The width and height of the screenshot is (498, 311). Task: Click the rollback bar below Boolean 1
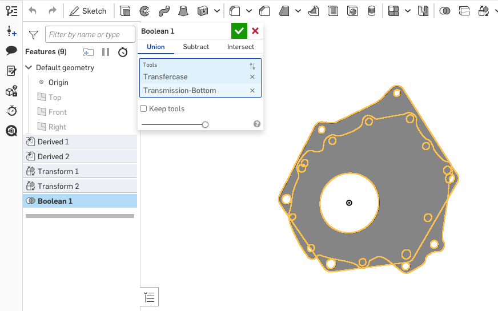[80, 216]
